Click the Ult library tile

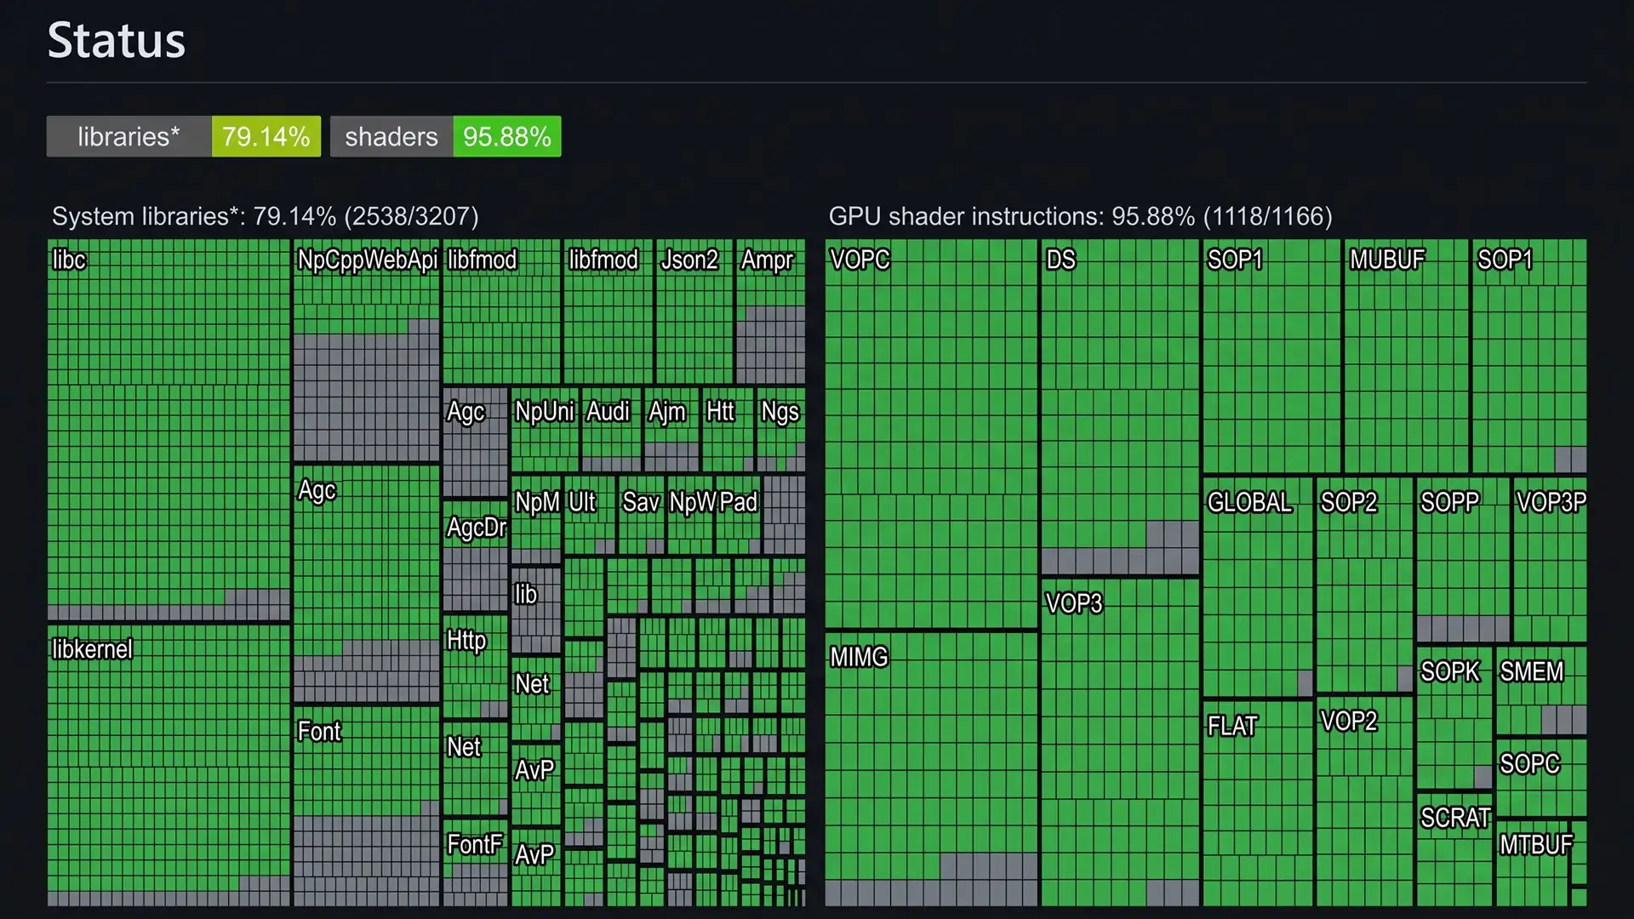tap(590, 515)
